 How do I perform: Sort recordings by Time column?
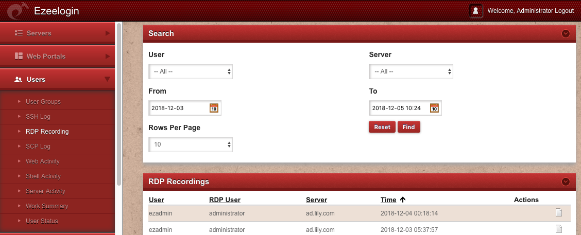[x=388, y=200]
